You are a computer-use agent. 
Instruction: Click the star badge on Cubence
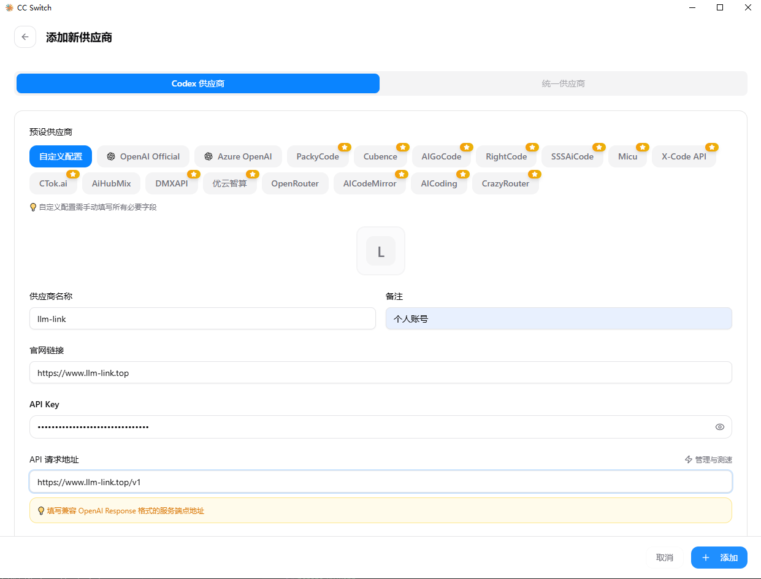click(403, 147)
